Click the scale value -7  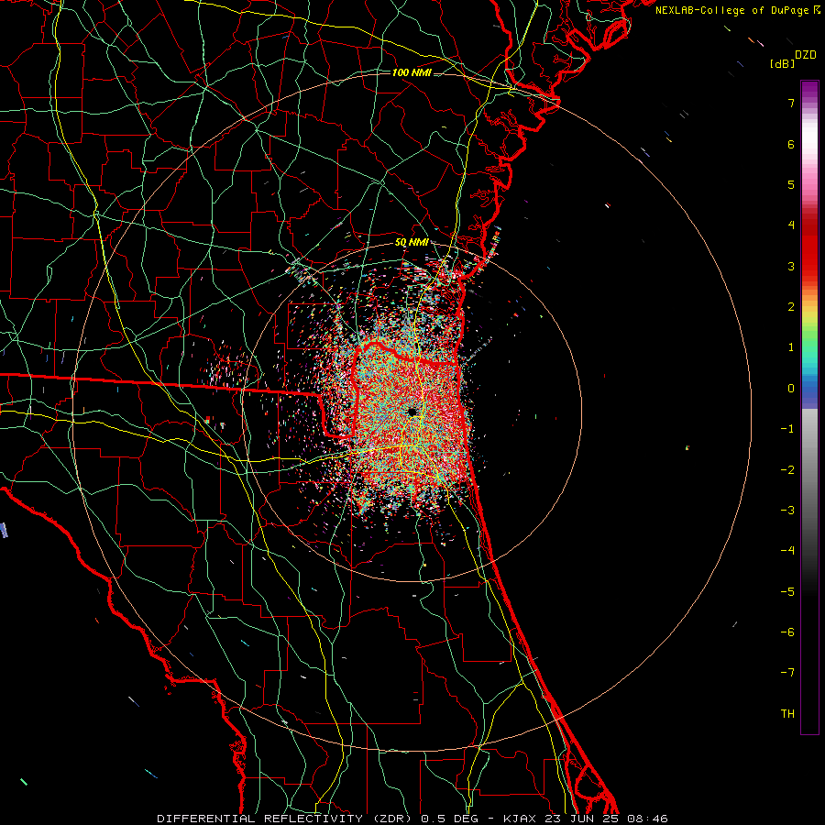pos(787,673)
